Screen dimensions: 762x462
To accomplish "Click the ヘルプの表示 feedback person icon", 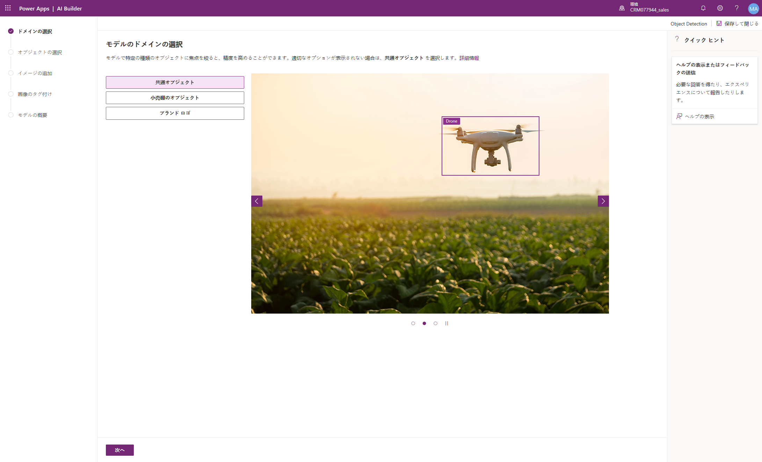I will click(x=679, y=116).
